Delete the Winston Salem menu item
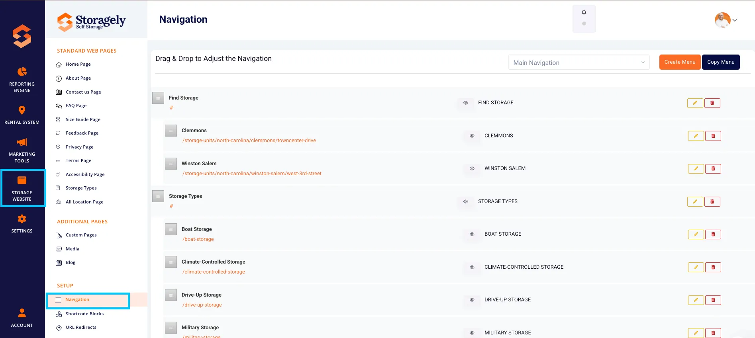This screenshot has height=338, width=755. pyautogui.click(x=713, y=169)
